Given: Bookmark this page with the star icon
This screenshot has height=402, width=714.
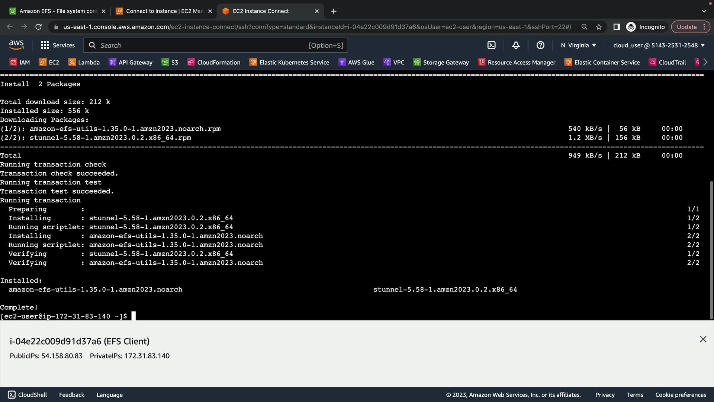Looking at the screenshot, I should tap(599, 27).
